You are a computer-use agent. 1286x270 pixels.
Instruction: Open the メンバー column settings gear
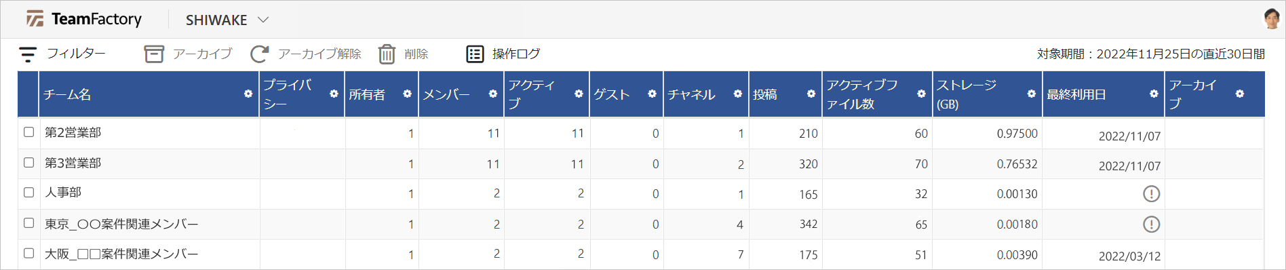pyautogui.click(x=493, y=94)
